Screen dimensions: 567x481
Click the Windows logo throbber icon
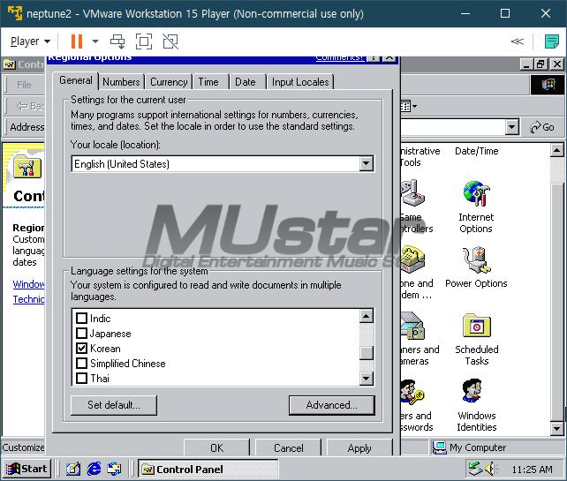(x=548, y=85)
